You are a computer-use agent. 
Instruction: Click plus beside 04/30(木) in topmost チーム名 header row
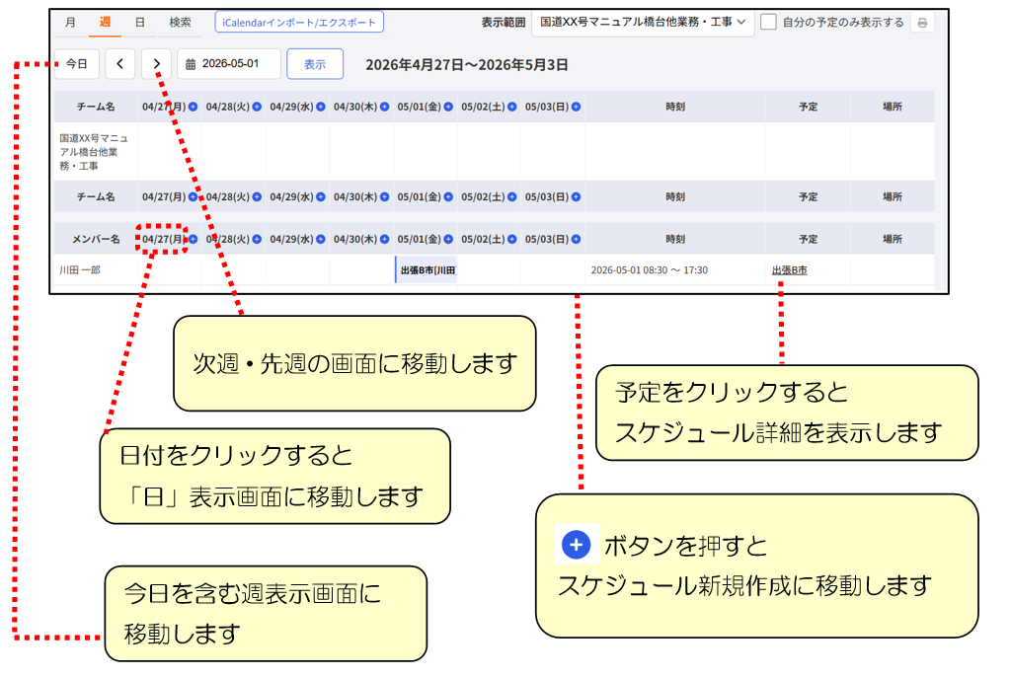click(x=384, y=107)
